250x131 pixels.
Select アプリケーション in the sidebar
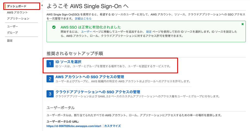[x=18, y=18]
